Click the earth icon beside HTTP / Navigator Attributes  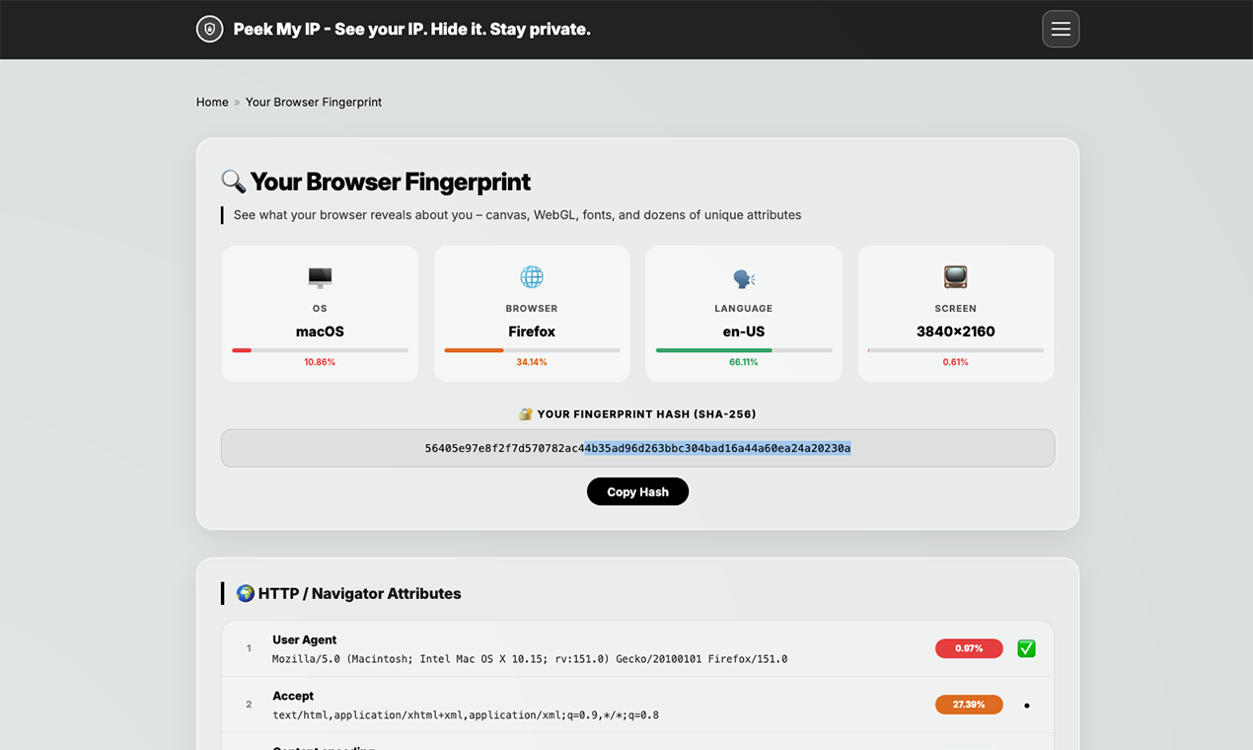click(x=246, y=593)
